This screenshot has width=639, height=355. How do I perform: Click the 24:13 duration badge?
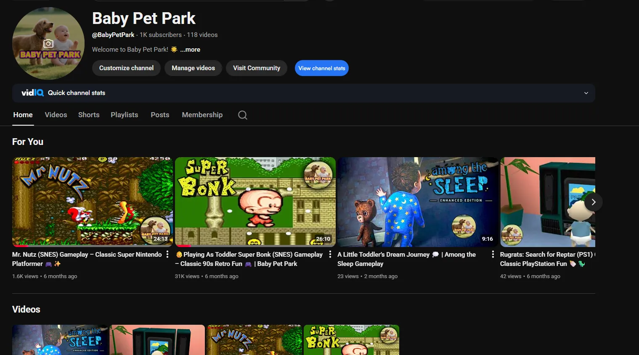pyautogui.click(x=161, y=239)
